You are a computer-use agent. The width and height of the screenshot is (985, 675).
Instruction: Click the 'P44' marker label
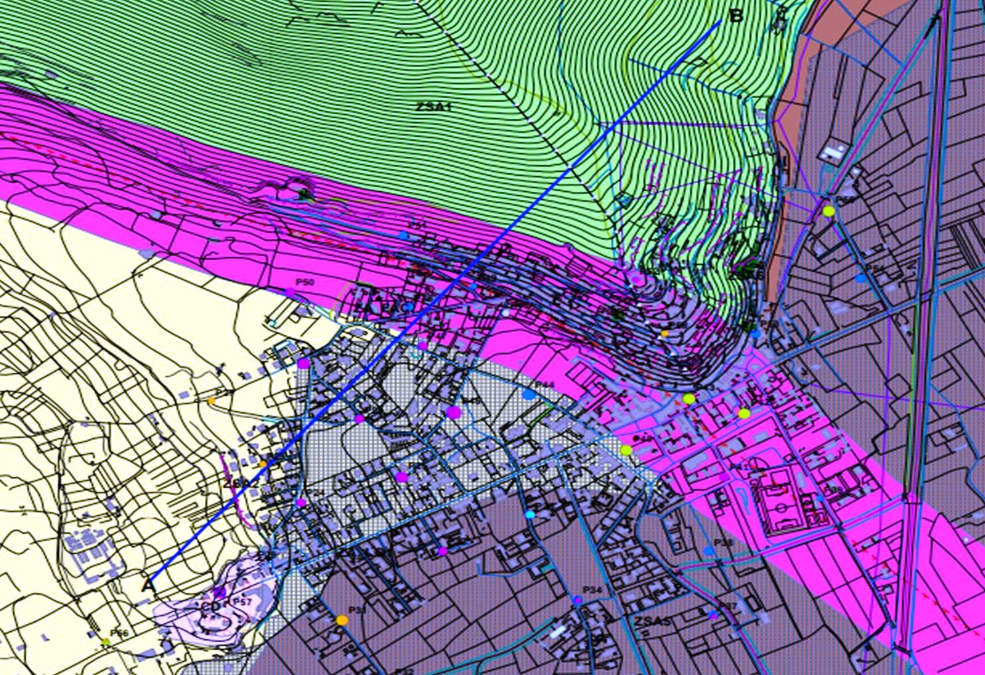click(545, 385)
